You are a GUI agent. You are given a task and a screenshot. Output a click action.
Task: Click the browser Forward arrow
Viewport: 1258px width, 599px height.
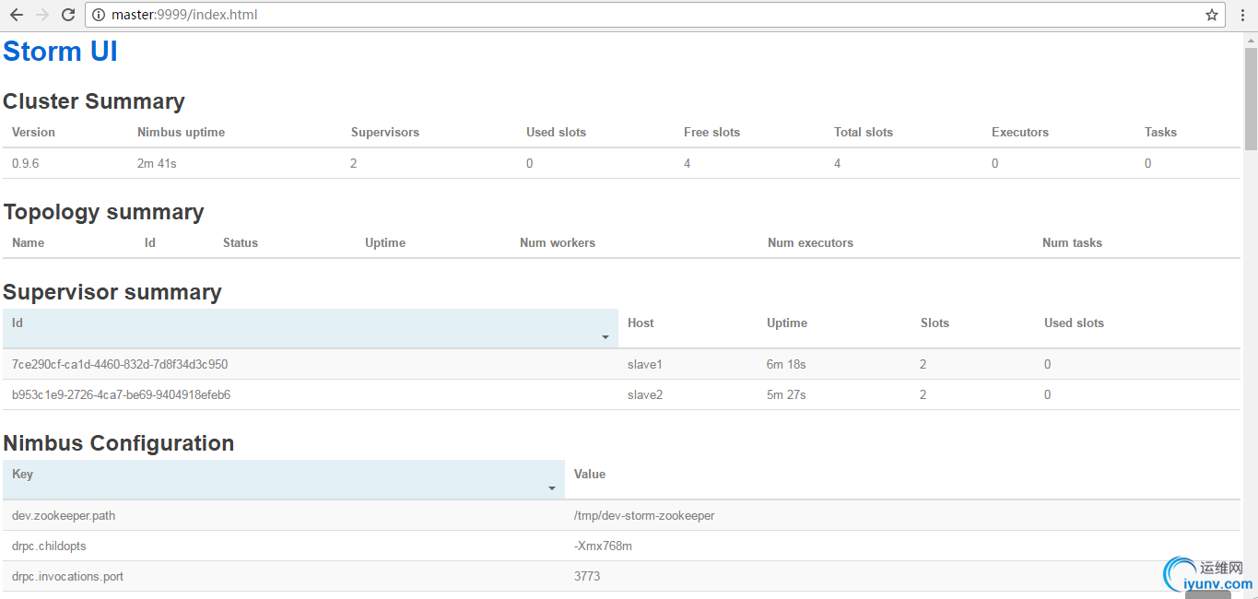tap(42, 15)
